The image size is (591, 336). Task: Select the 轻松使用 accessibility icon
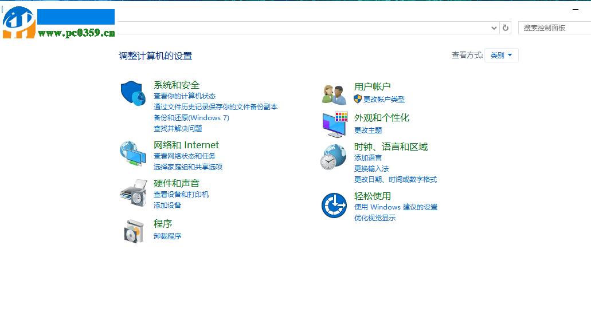coord(334,204)
